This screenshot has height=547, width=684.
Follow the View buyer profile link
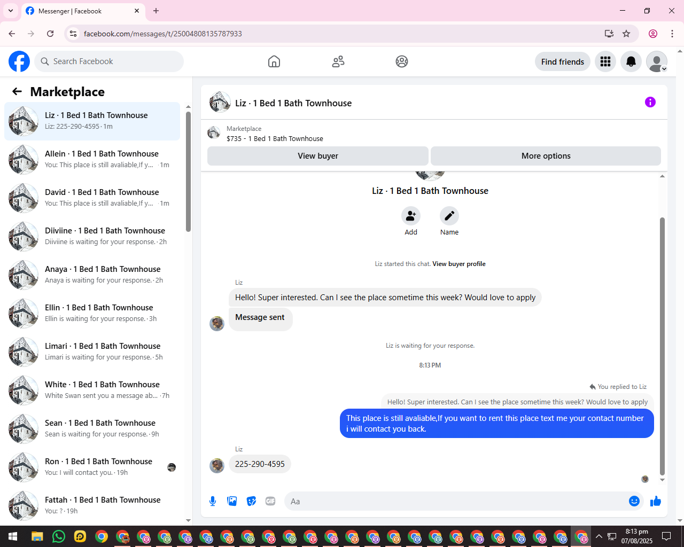tap(459, 264)
